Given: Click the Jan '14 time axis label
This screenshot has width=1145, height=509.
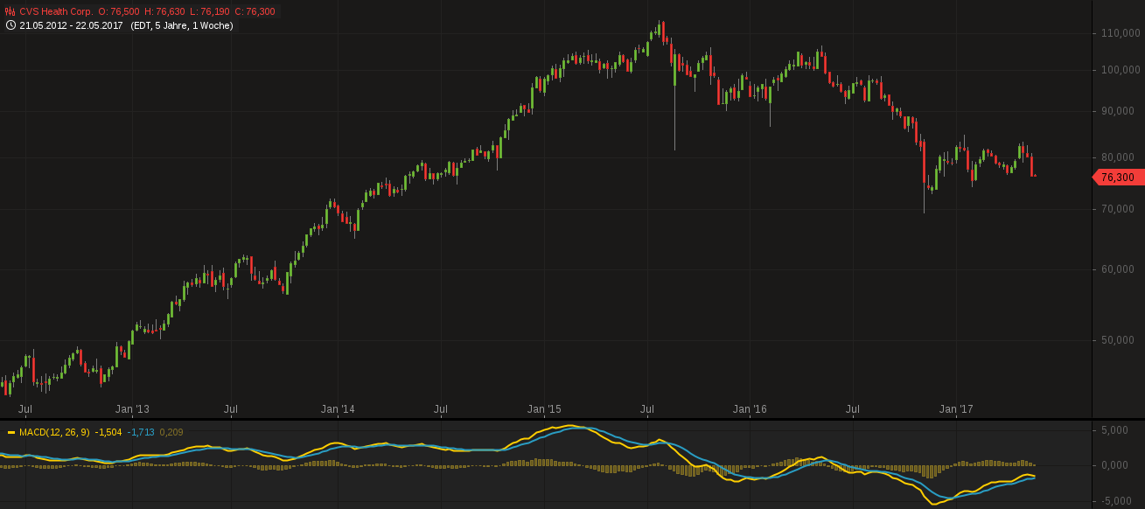Looking at the screenshot, I should (338, 409).
